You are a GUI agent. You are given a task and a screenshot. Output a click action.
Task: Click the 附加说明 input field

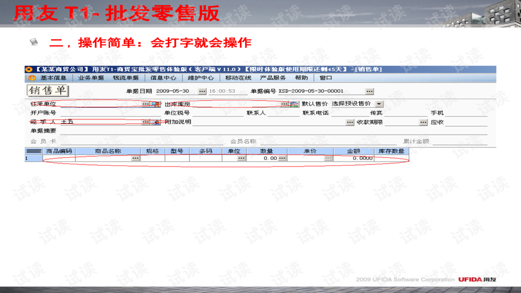(269, 122)
